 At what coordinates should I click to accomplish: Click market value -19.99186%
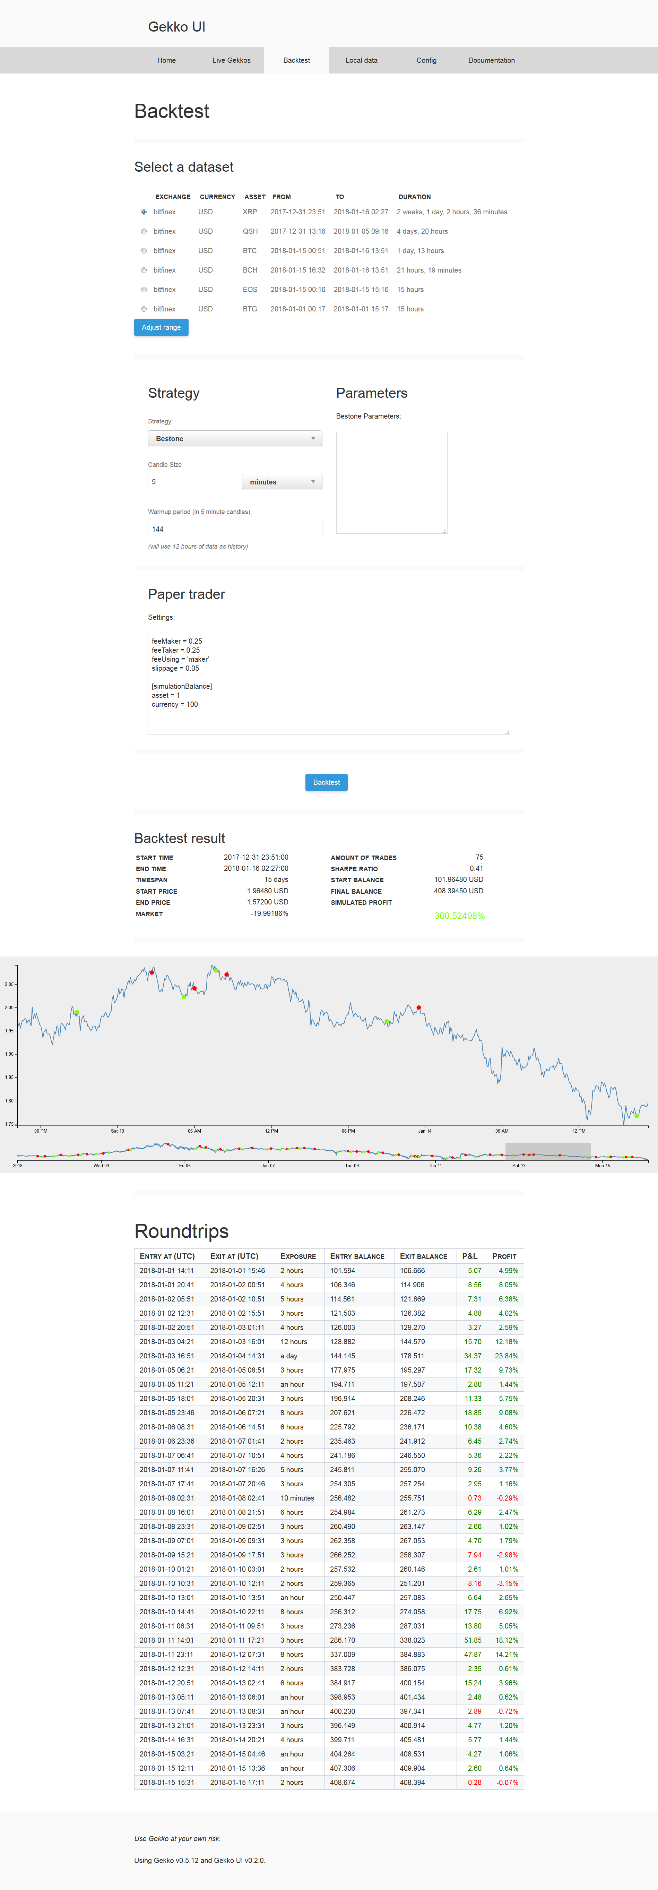click(269, 913)
